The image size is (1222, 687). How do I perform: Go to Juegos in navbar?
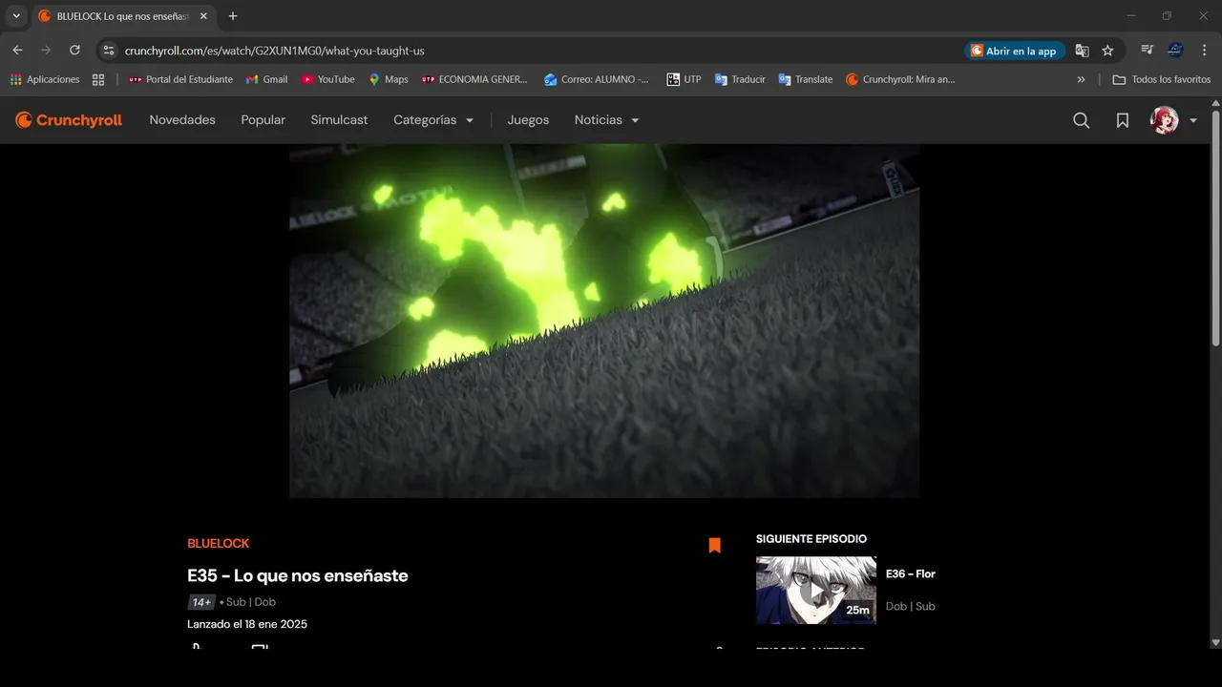[528, 120]
